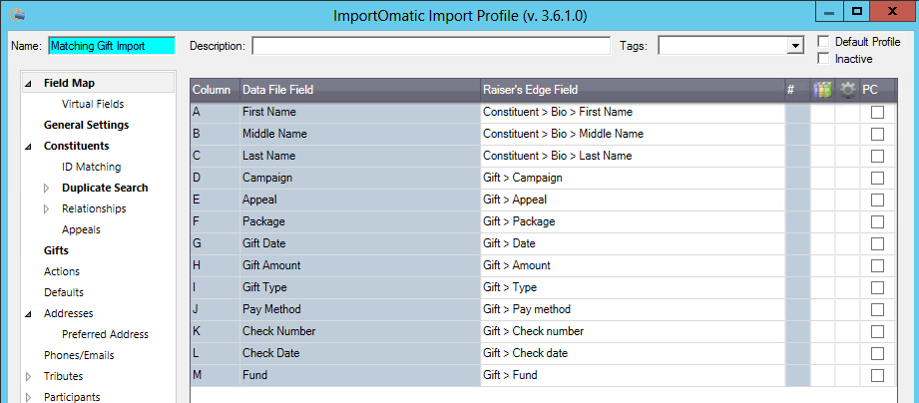The width and height of the screenshot is (919, 403).
Task: Select 'Constituent > Bio > First Name' cell
Action: point(632,112)
